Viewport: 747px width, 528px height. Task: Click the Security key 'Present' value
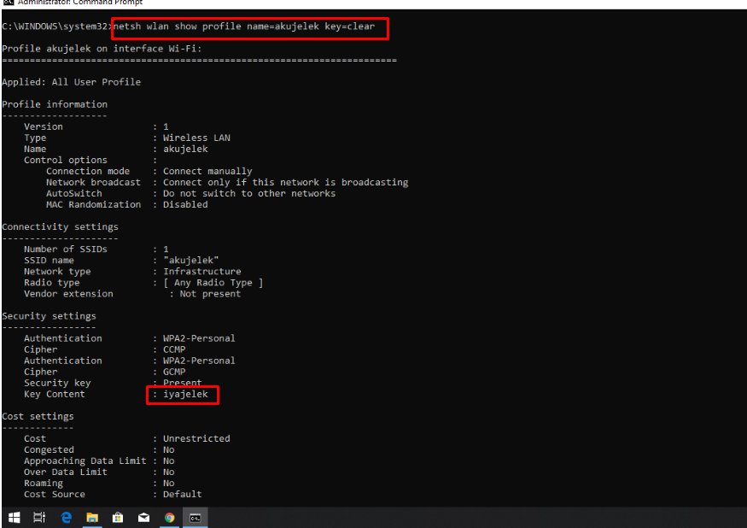tap(183, 383)
